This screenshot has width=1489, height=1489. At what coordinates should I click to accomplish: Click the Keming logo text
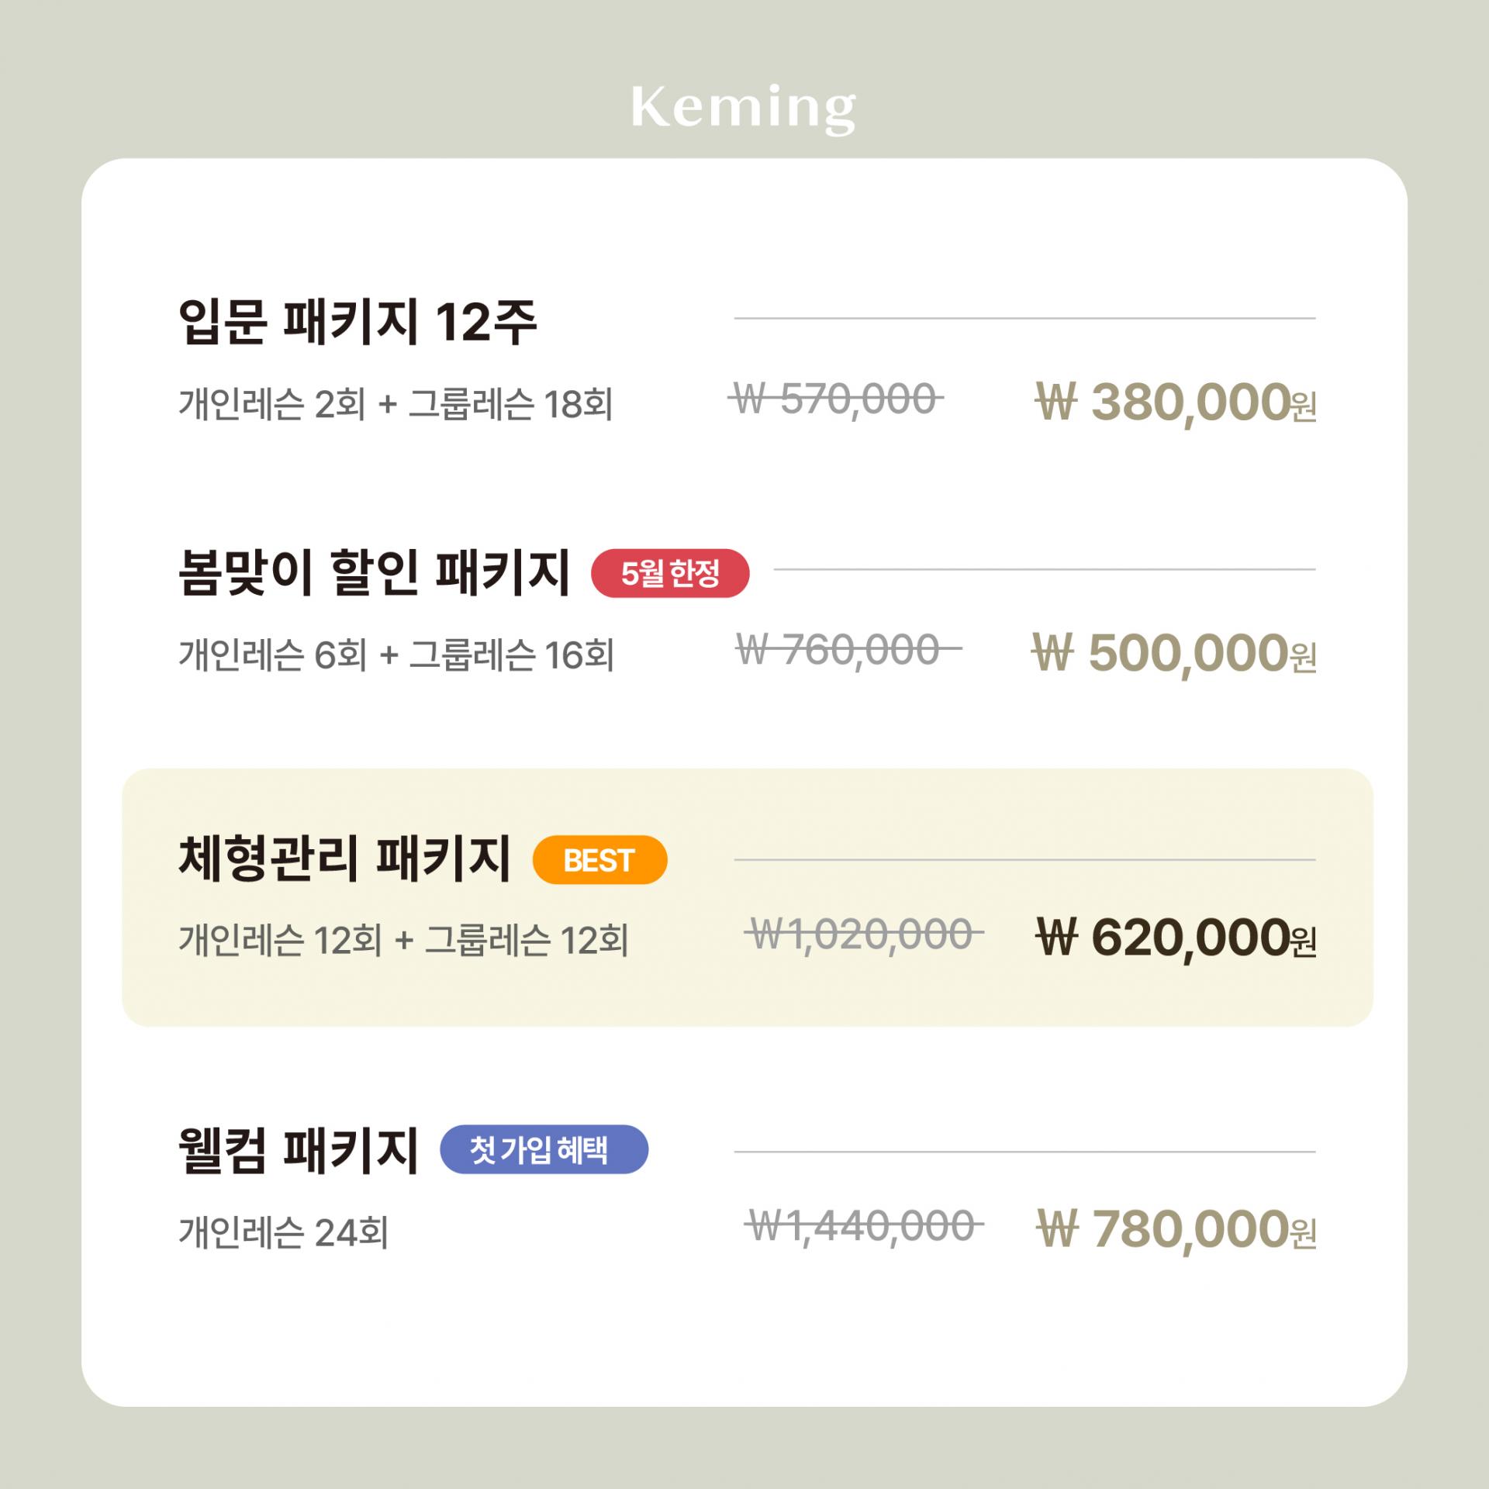[x=744, y=109]
